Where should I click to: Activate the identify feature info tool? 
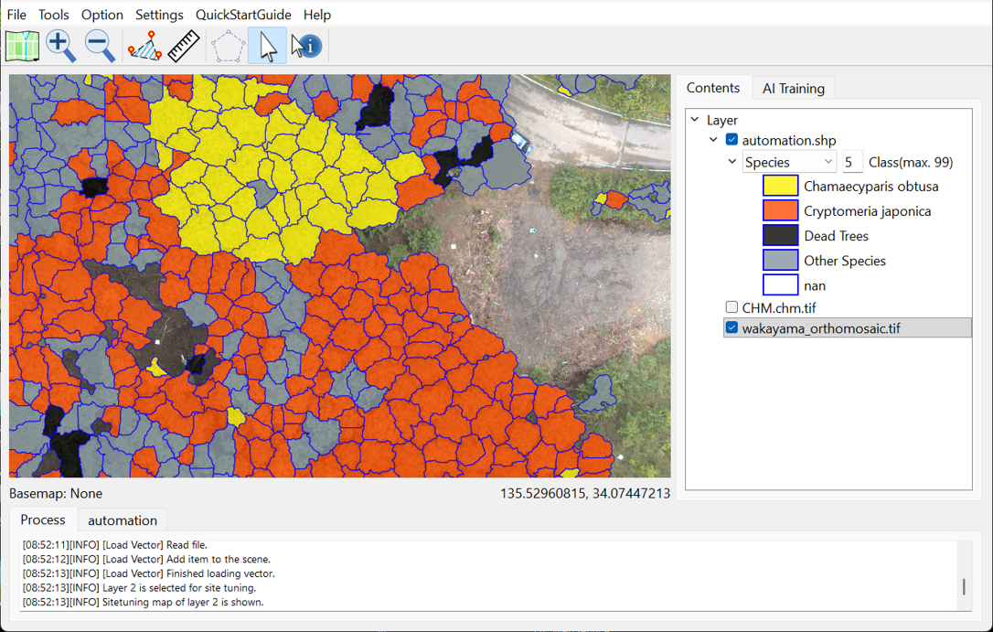coord(306,46)
